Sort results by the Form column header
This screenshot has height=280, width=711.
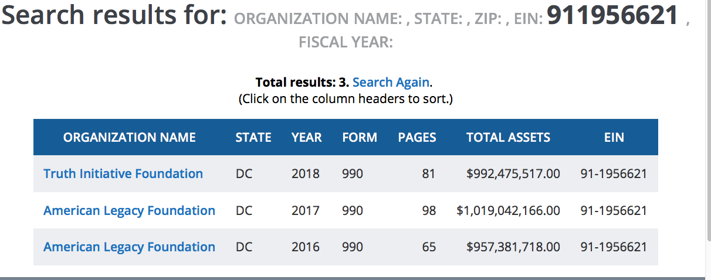(360, 138)
